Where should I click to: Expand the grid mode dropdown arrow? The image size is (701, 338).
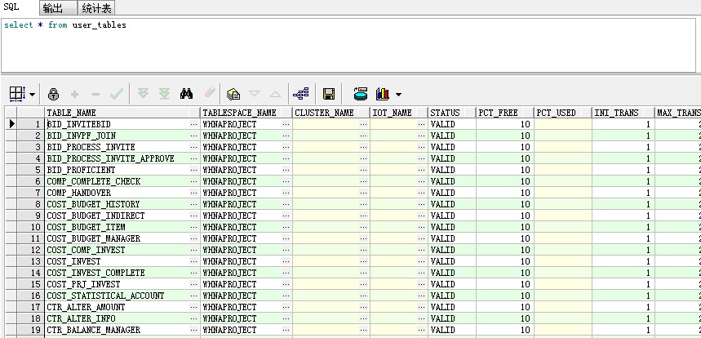point(32,95)
